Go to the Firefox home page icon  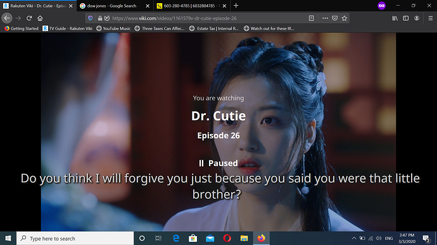tap(40, 18)
